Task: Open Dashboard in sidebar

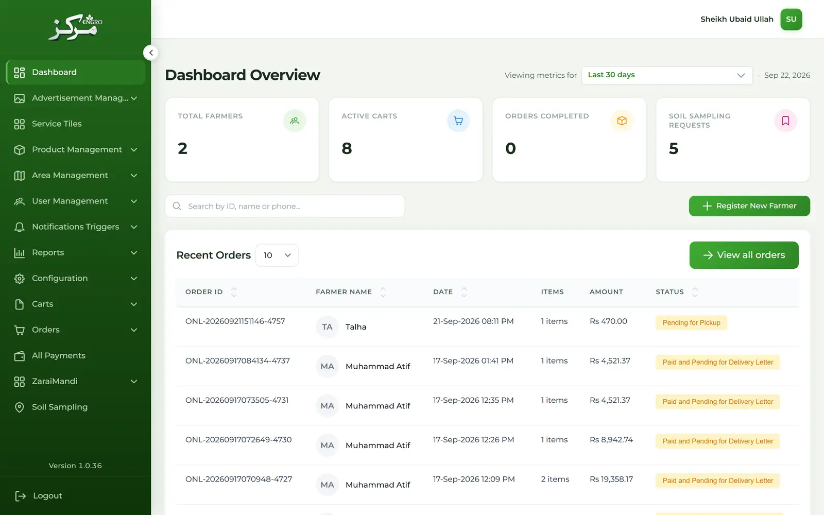Action: pyautogui.click(x=75, y=73)
